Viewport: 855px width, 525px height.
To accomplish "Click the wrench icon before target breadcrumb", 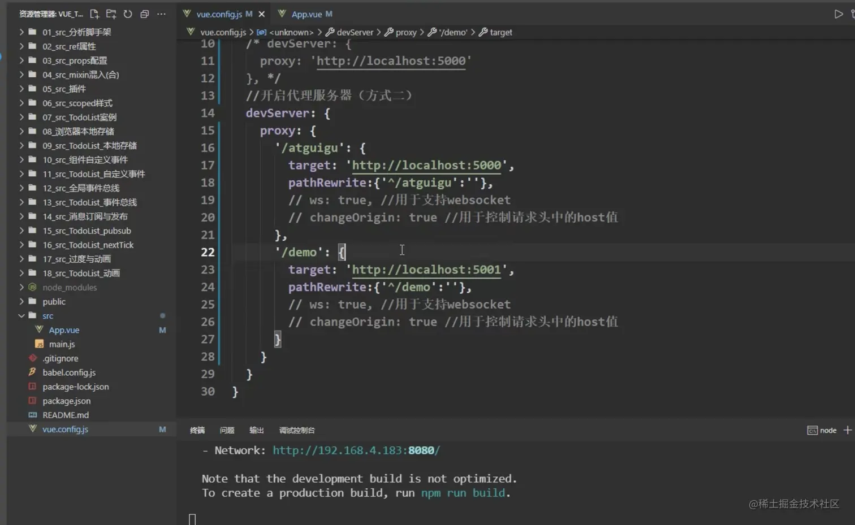I will point(483,32).
